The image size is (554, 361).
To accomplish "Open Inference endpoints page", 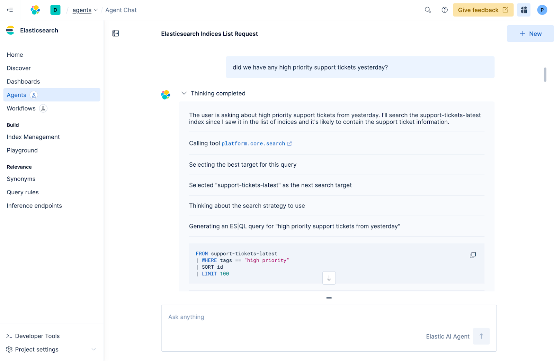I will coord(34,206).
